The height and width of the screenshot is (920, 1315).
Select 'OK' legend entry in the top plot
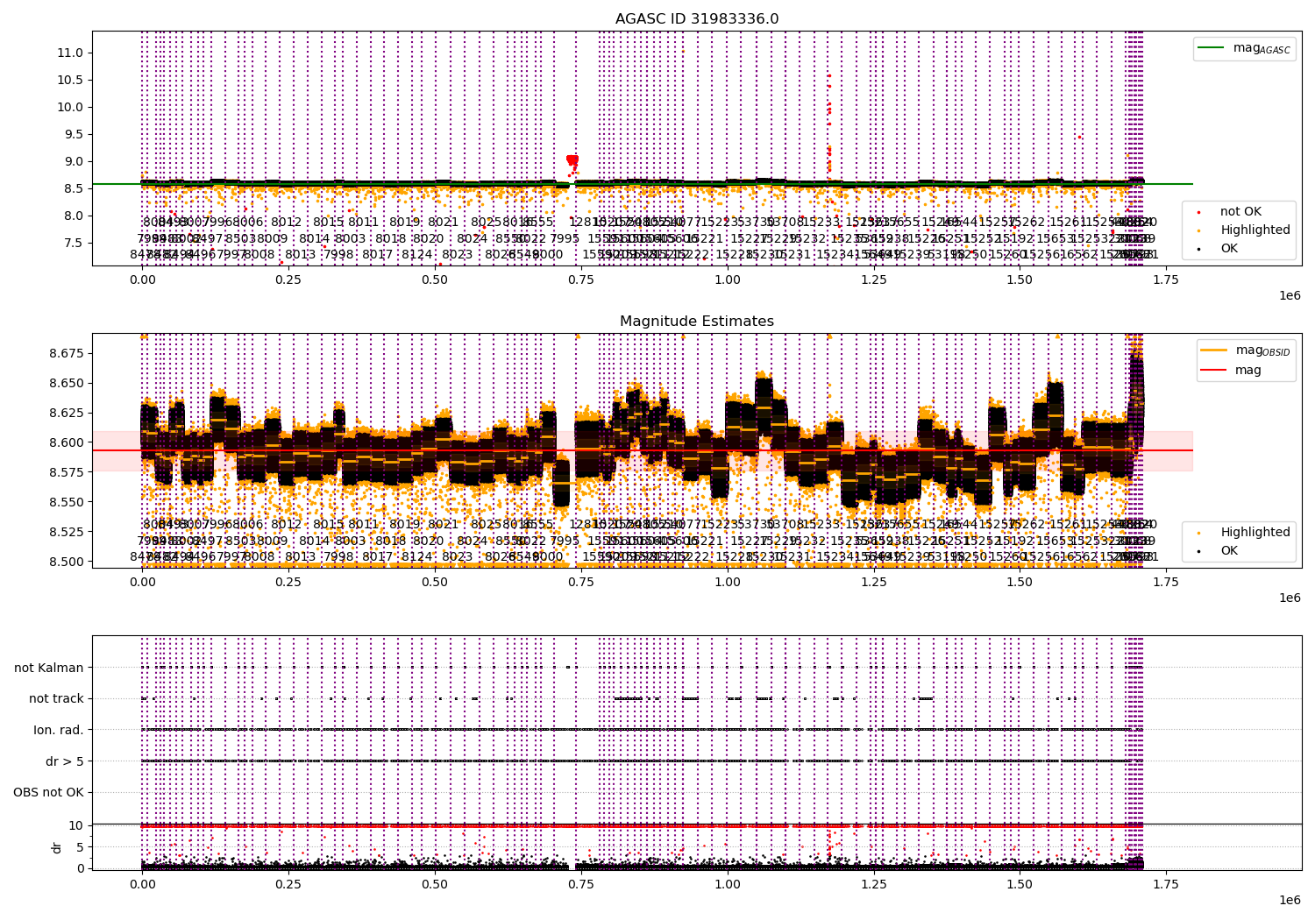[x=1229, y=248]
